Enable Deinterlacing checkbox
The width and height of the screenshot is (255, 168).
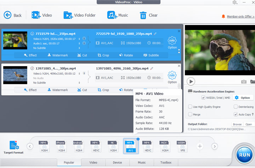pyautogui.click(x=236, y=107)
